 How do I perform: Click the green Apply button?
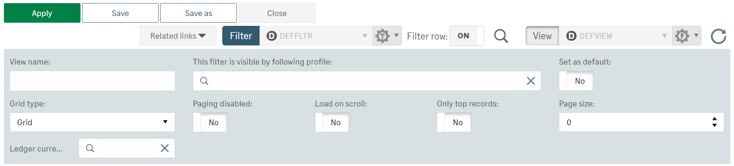pos(42,13)
